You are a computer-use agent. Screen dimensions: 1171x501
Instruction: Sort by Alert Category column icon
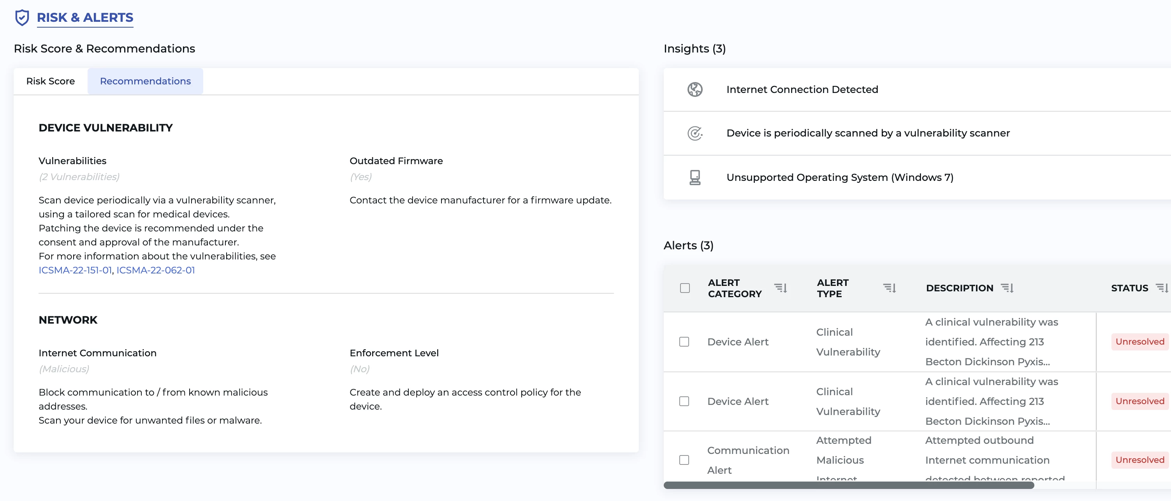pos(780,288)
